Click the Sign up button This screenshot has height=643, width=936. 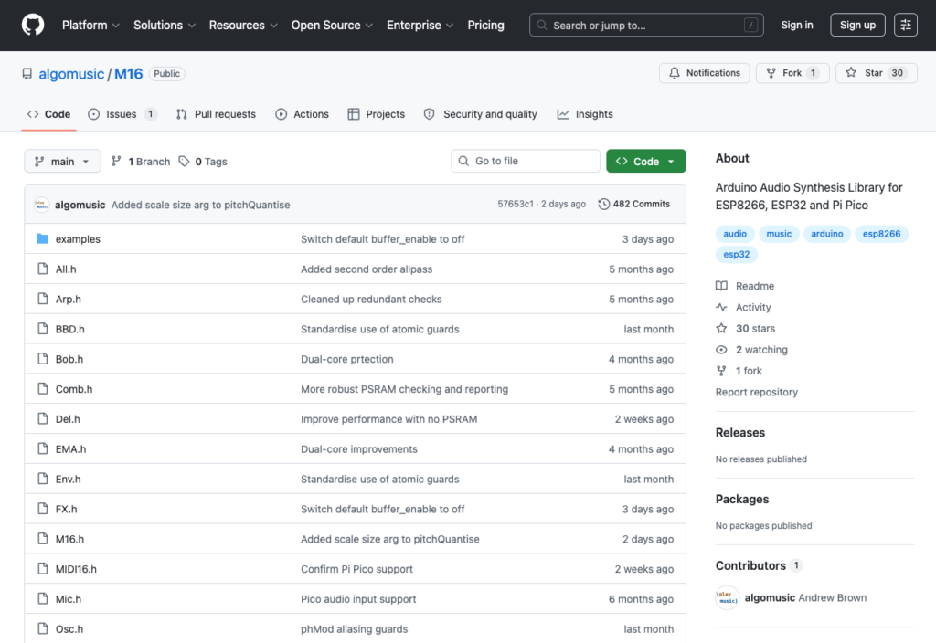[857, 25]
